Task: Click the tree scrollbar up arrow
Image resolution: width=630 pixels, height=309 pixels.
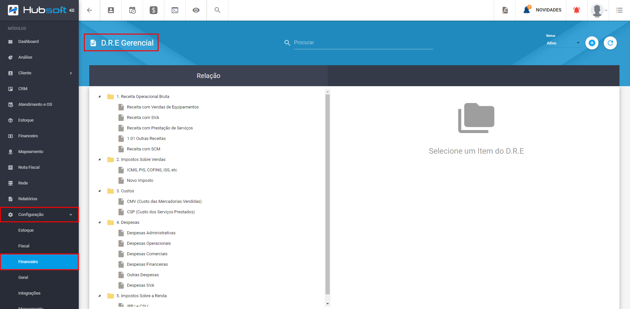Action: point(327,92)
